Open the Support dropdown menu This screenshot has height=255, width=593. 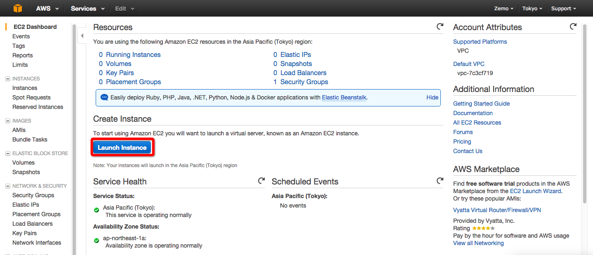click(564, 8)
